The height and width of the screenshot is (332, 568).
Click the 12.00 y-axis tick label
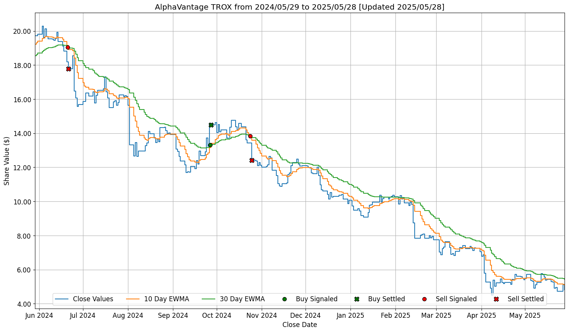[22, 168]
